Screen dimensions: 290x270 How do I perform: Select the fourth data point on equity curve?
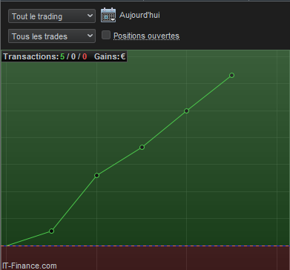tap(187, 111)
